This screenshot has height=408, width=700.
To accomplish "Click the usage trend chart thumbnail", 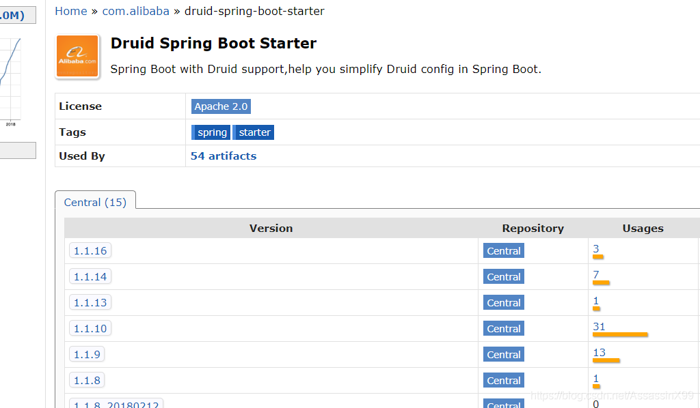I will click(10, 83).
